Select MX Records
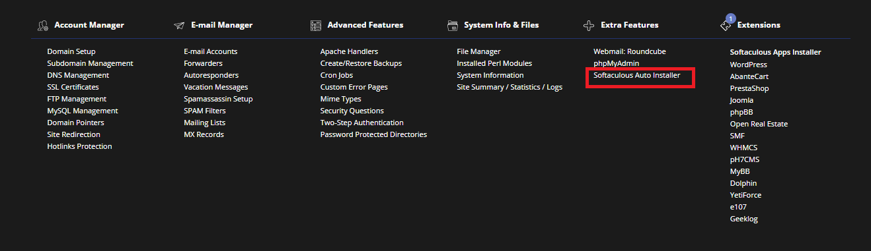 [x=204, y=134]
